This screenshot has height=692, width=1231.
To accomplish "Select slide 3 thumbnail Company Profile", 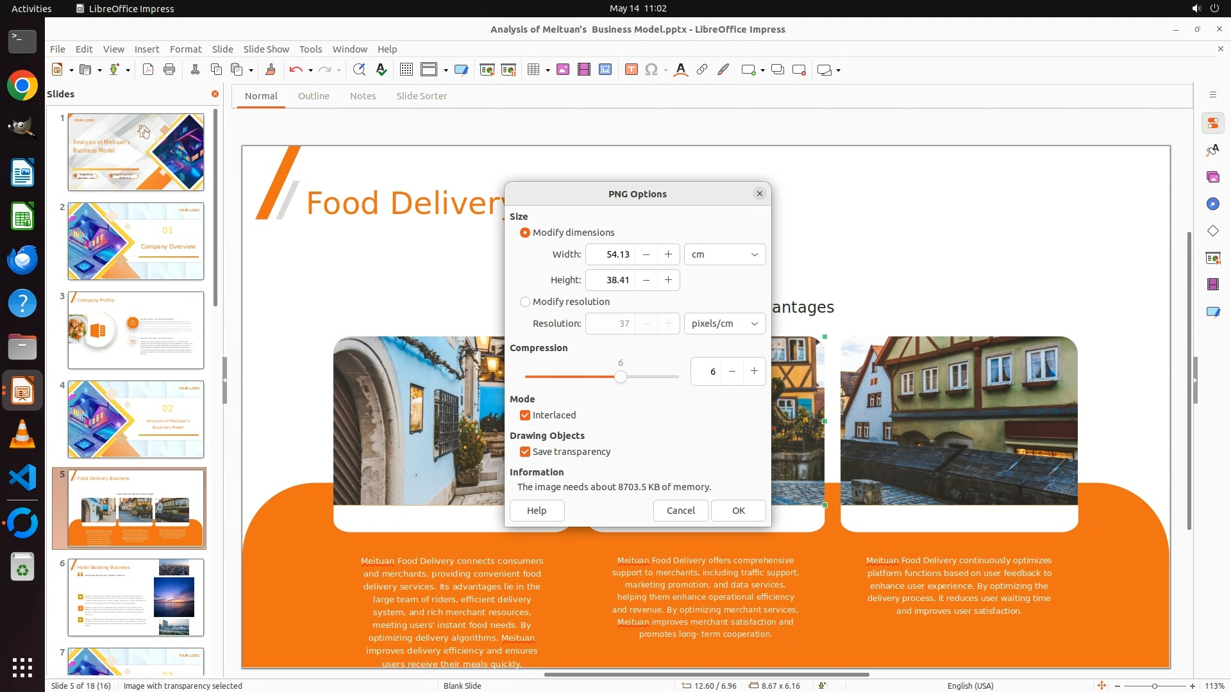I will 136,331.
